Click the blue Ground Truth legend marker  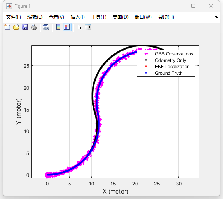pyautogui.click(x=146, y=73)
